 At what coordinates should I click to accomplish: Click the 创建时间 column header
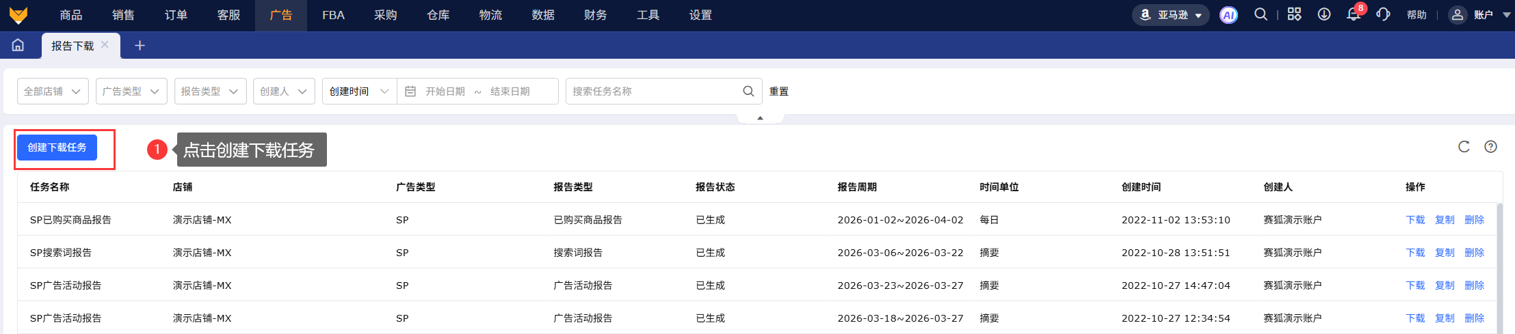1141,187
